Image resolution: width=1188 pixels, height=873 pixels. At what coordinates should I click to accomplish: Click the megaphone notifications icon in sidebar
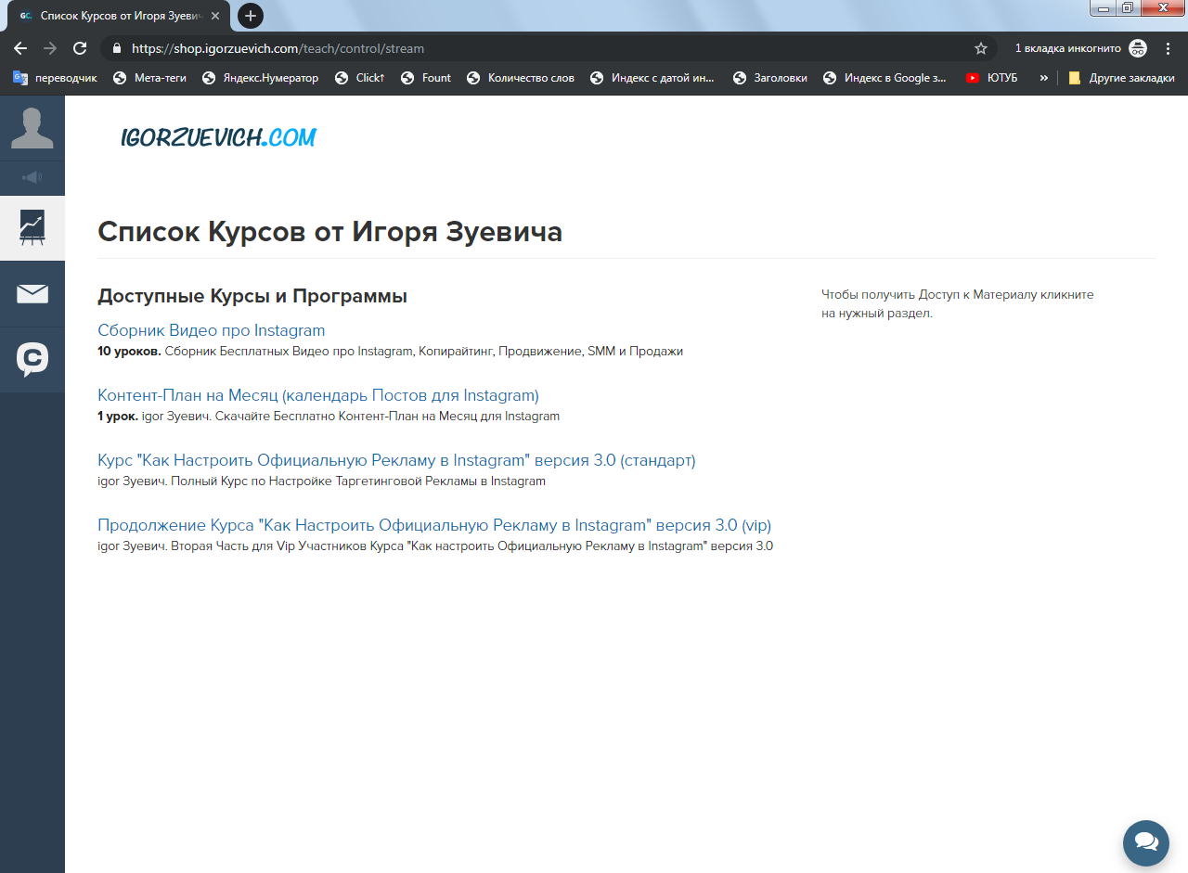(32, 177)
